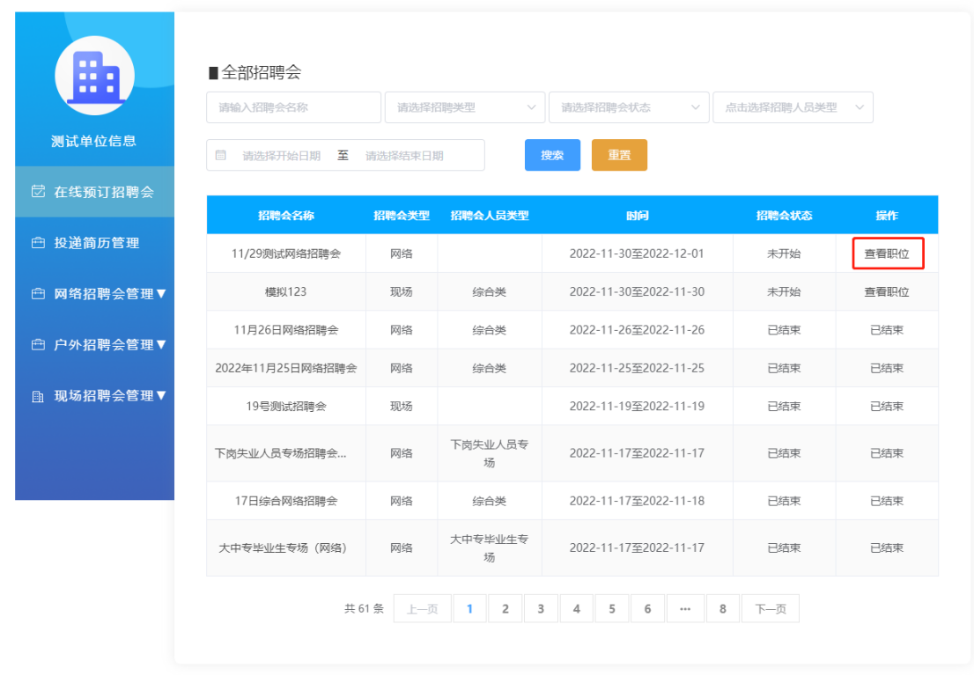Open the 请选择招聘类型 dropdown
974x676 pixels.
tap(464, 107)
